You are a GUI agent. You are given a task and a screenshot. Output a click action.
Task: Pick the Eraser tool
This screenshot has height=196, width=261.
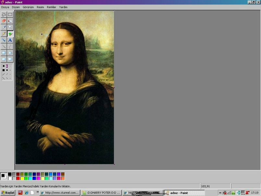click(x=4, y=21)
